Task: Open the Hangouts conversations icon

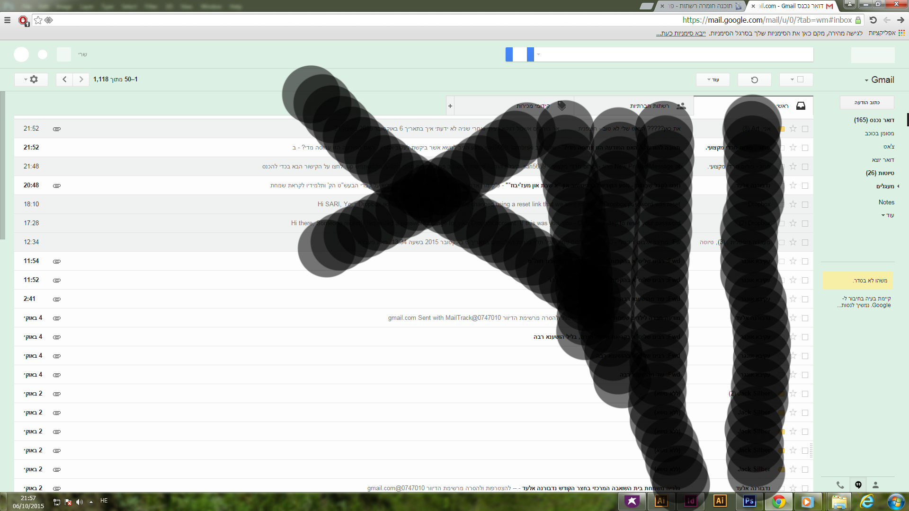Action: [858, 485]
